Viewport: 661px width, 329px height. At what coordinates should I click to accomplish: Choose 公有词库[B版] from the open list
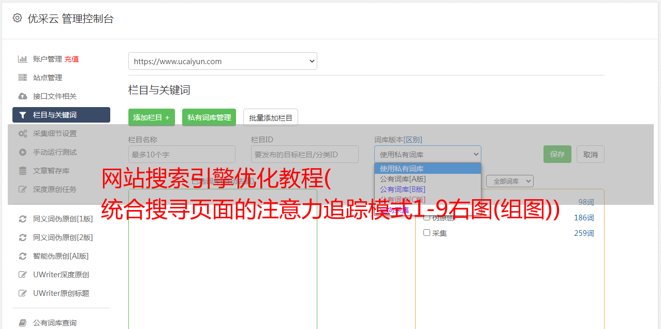pos(428,189)
